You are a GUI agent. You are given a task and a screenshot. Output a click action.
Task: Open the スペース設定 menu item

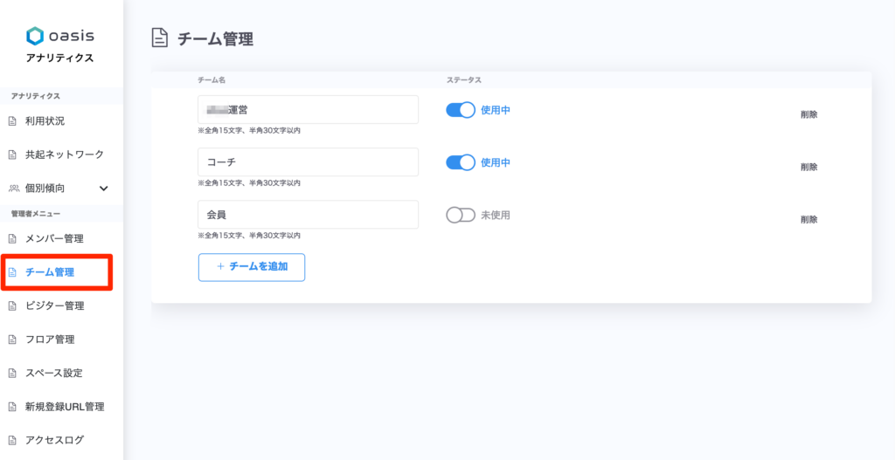(x=54, y=374)
